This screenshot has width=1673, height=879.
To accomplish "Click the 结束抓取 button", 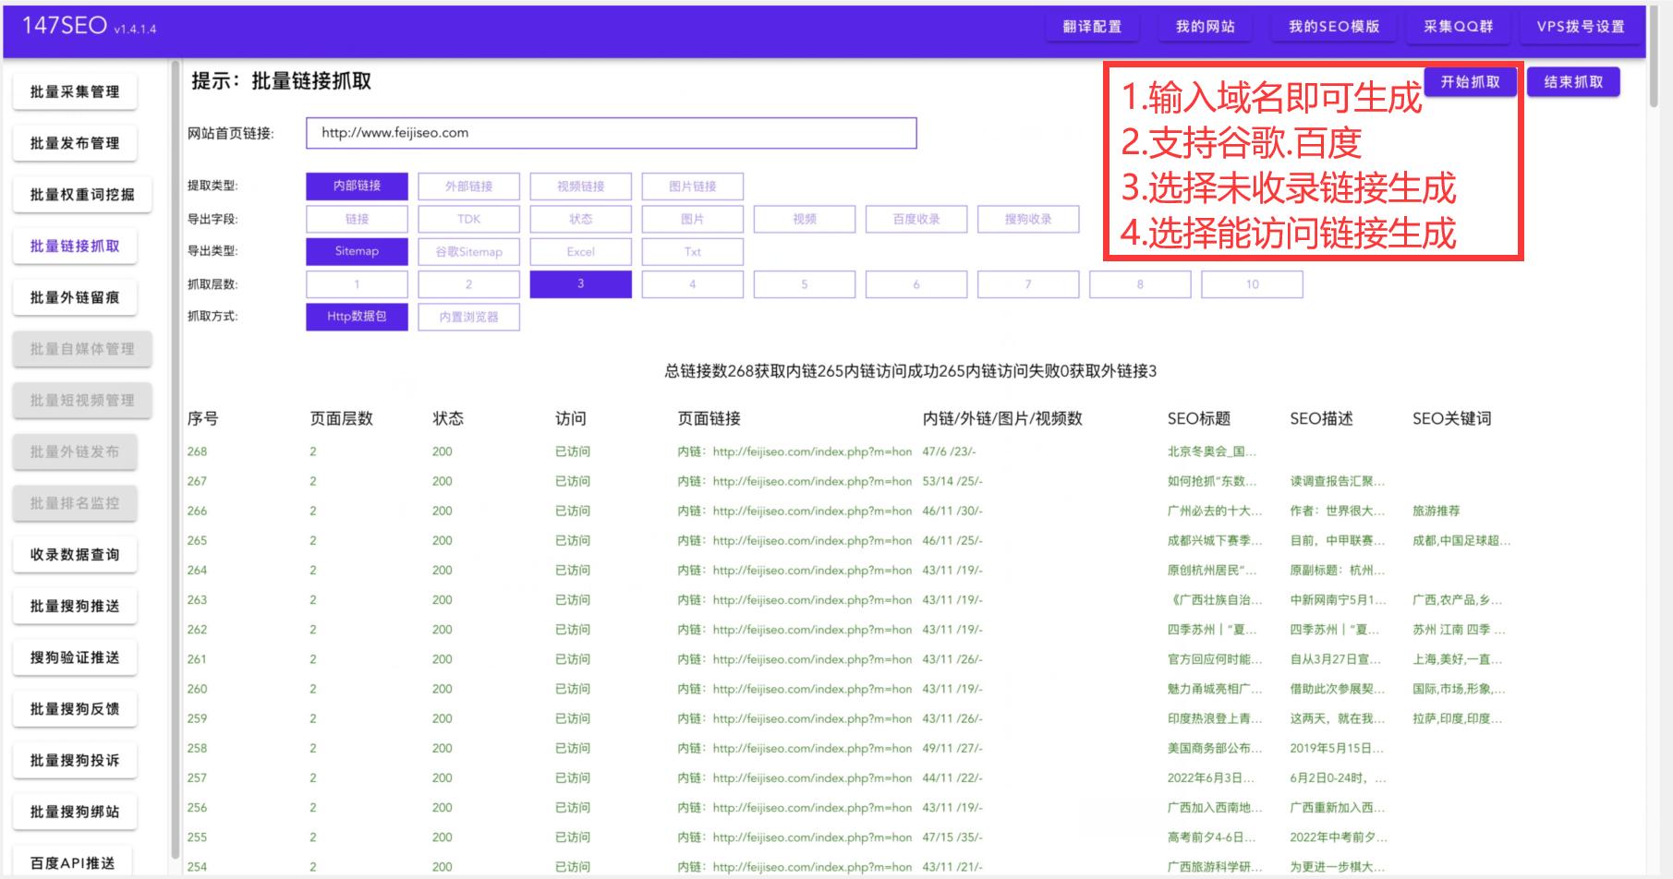I will click(1574, 81).
